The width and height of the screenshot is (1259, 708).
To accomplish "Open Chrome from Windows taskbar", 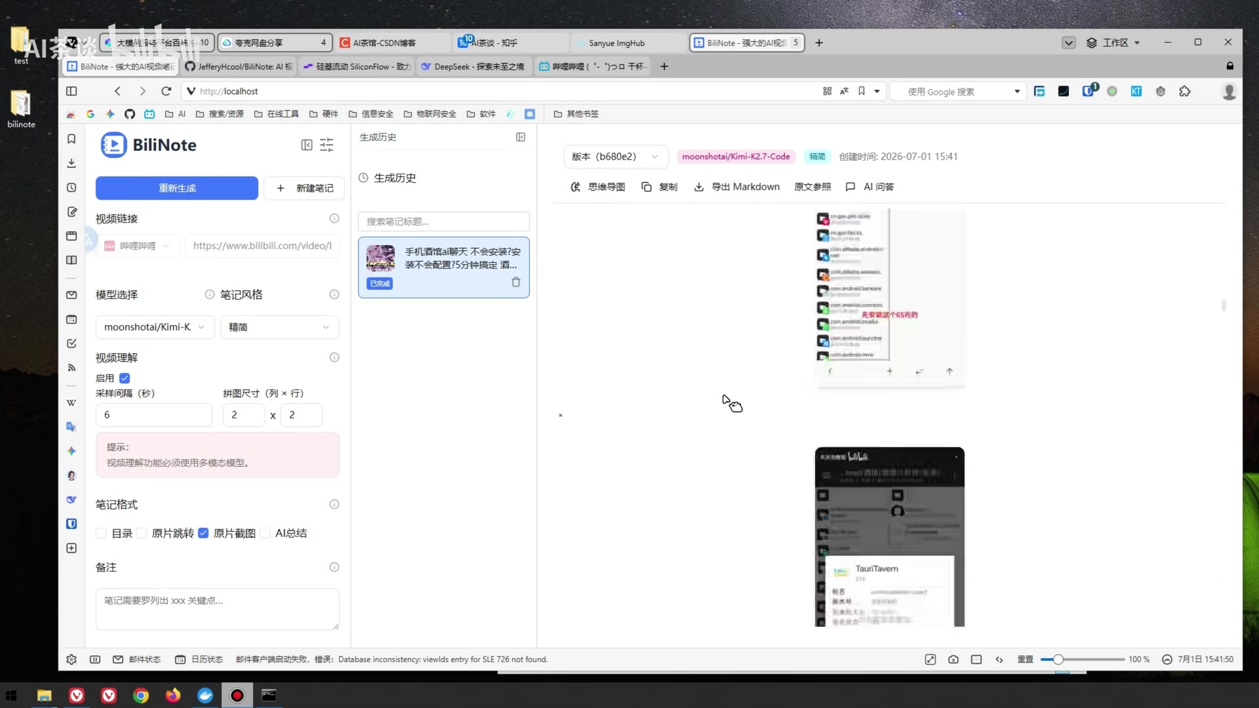I will pyautogui.click(x=141, y=696).
